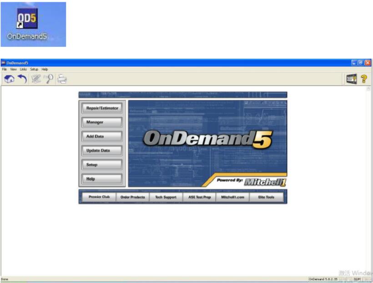Open the View menu

[x=13, y=69]
